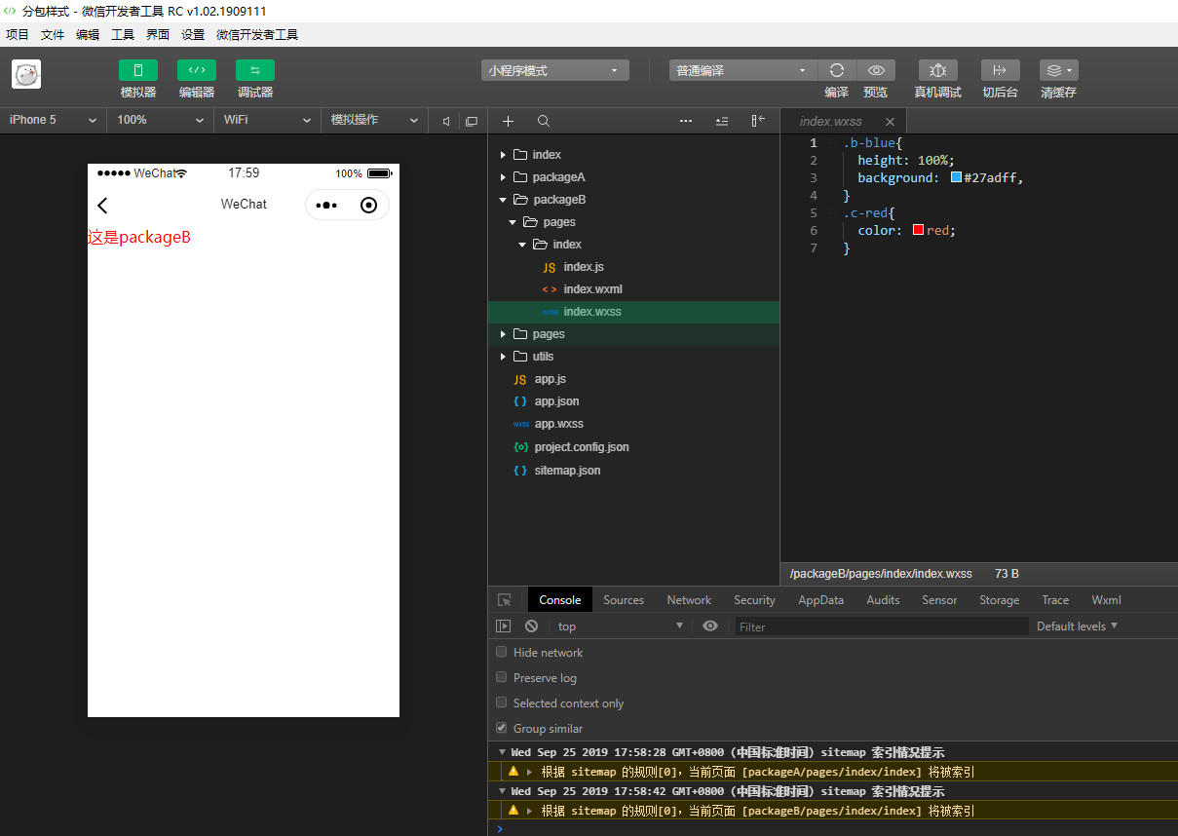
Task: Click the console Filter input field
Action: [x=882, y=627]
